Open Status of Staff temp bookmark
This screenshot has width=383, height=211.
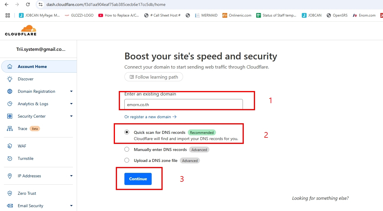click(276, 15)
